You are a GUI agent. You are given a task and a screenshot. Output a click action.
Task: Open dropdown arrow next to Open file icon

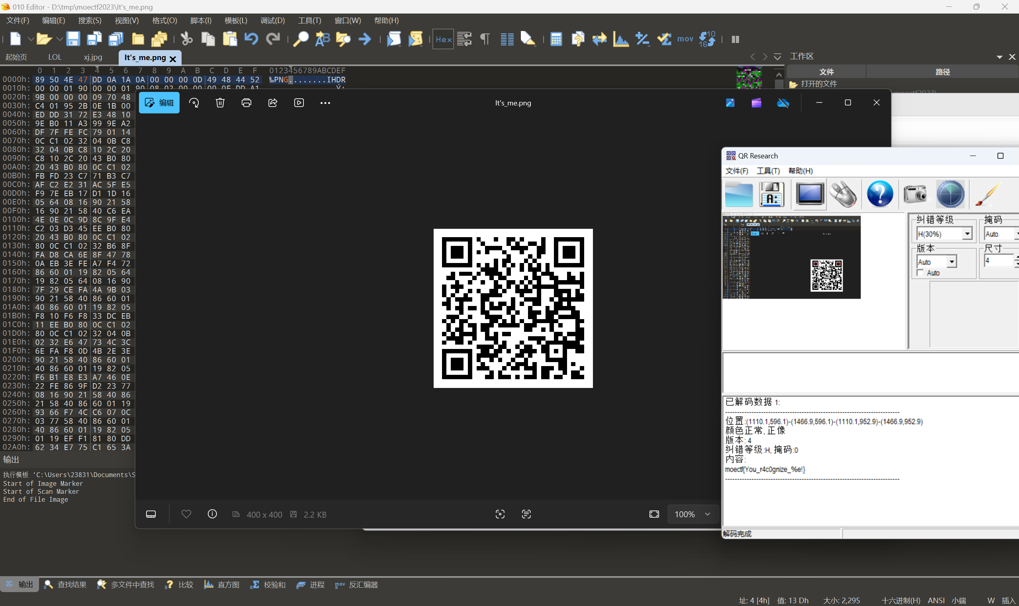click(59, 39)
